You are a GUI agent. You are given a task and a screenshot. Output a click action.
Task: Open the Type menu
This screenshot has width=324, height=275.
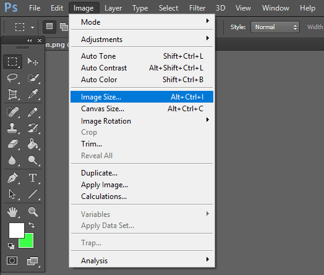pos(140,8)
